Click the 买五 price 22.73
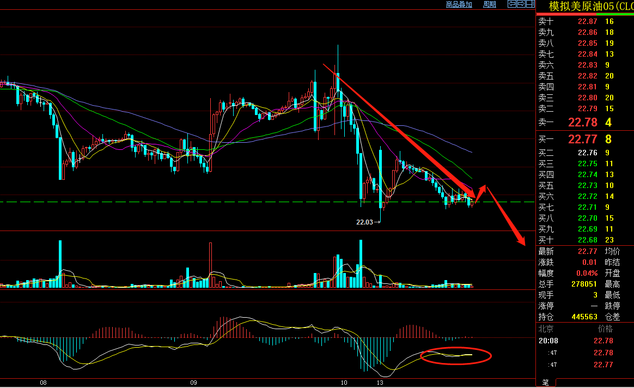 (588, 186)
